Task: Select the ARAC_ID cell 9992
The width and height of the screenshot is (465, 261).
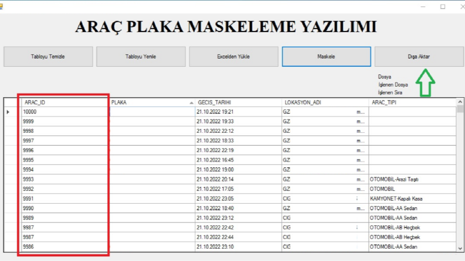Action: (66, 189)
